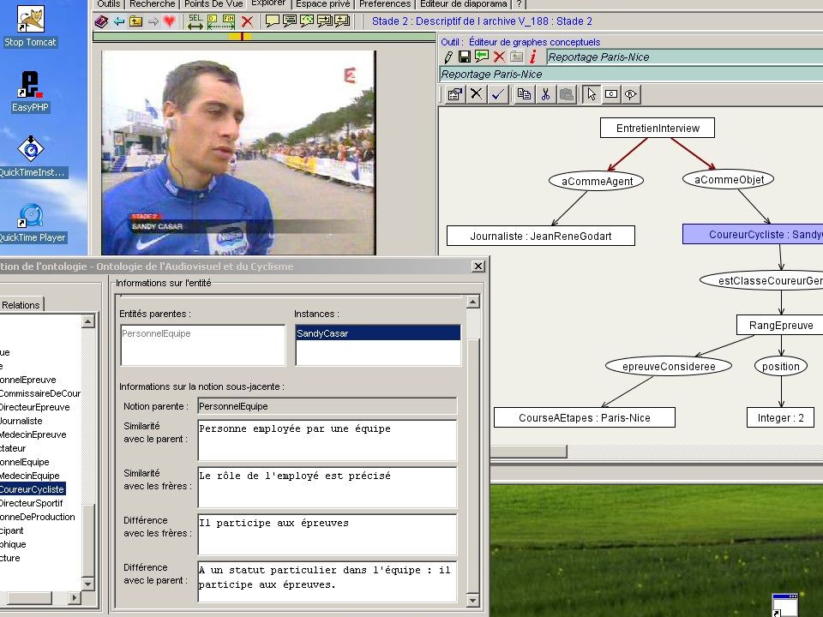
Task: Click the folder-up icon in the Explorer toolbar
Action: 136,21
